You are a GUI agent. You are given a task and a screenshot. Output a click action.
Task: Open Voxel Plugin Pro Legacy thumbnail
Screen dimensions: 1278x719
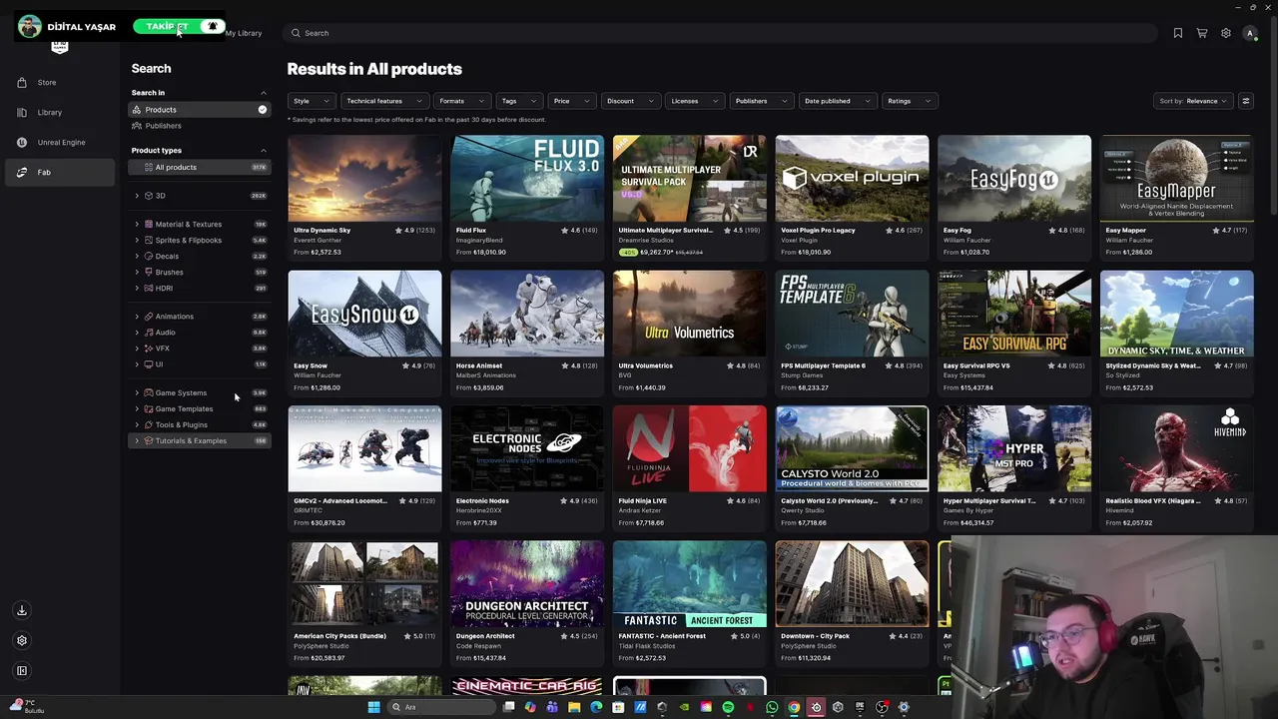tap(852, 179)
